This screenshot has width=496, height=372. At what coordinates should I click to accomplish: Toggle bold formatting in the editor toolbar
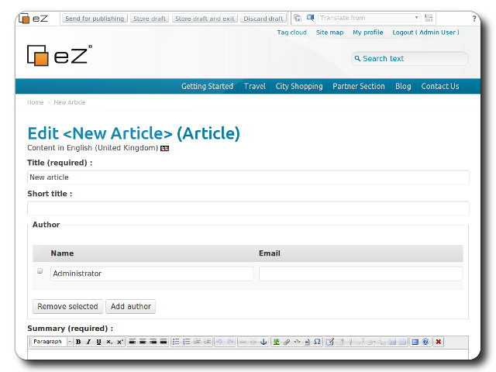(x=78, y=342)
